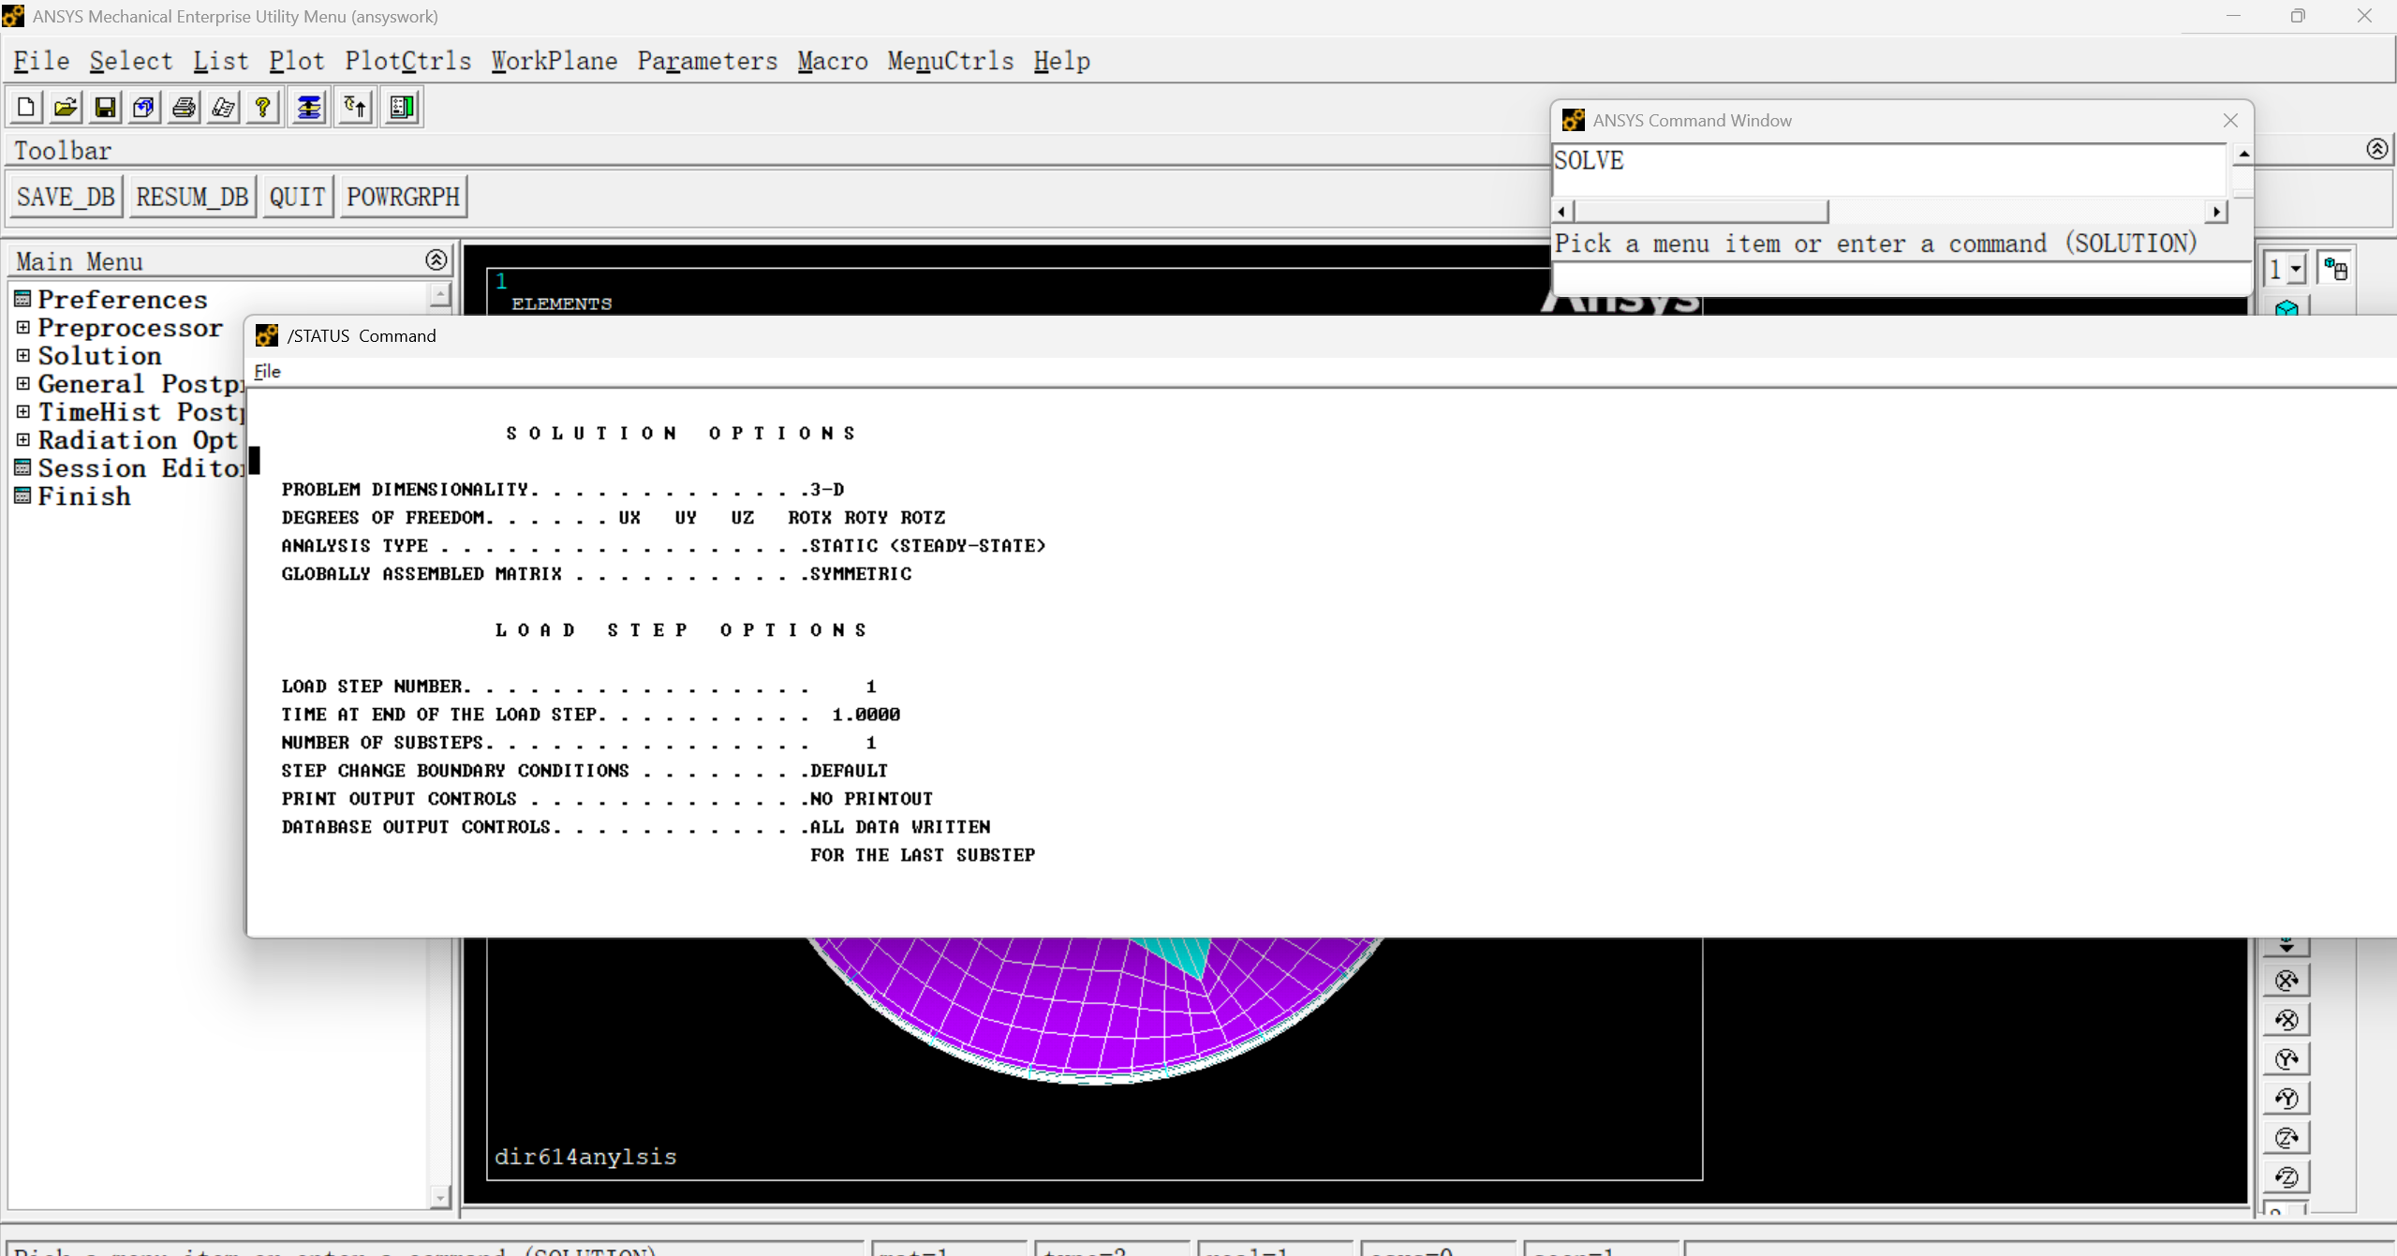This screenshot has width=2397, height=1256.
Task: Click the Save Analysis floppy disk icon
Action: pyautogui.click(x=105, y=107)
